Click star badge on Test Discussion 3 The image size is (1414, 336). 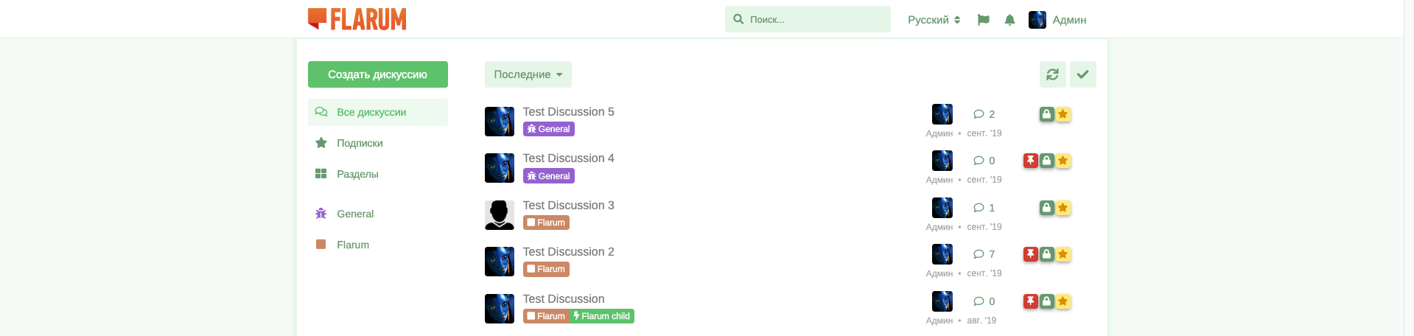pyautogui.click(x=1063, y=208)
